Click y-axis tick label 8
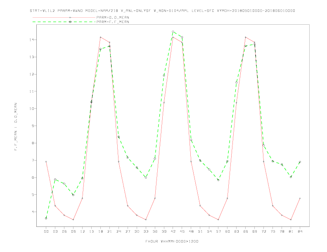 point(33,143)
